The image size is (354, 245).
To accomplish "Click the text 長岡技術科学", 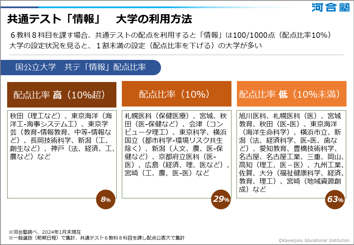I will point(51,140).
